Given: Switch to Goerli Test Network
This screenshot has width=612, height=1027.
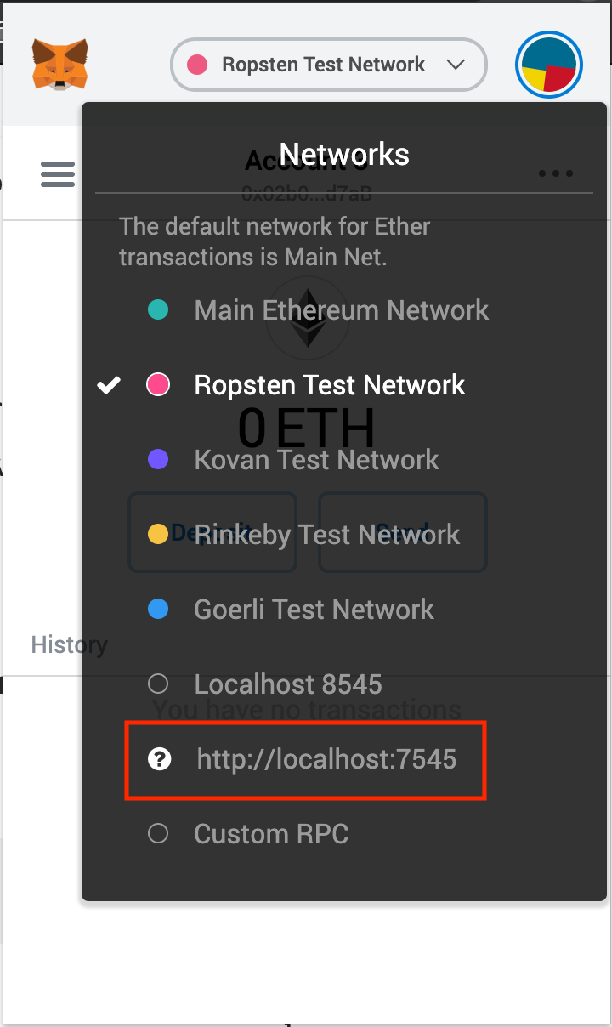Looking at the screenshot, I should [314, 610].
